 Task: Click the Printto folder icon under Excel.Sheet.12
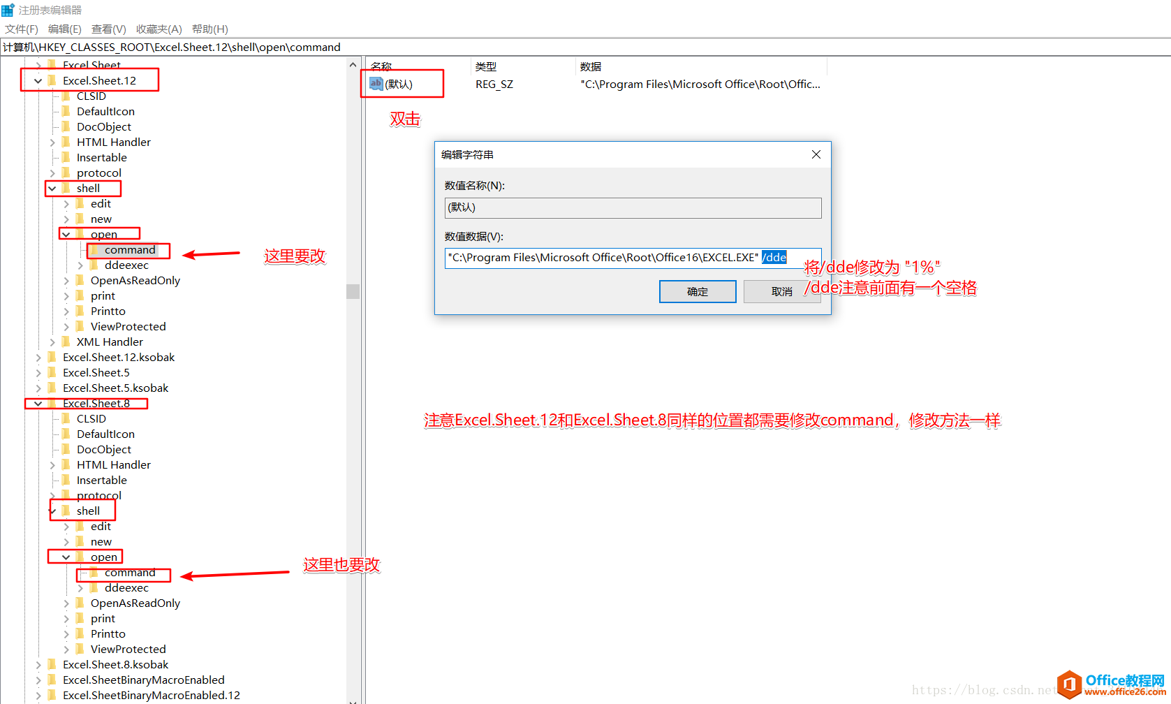click(80, 311)
